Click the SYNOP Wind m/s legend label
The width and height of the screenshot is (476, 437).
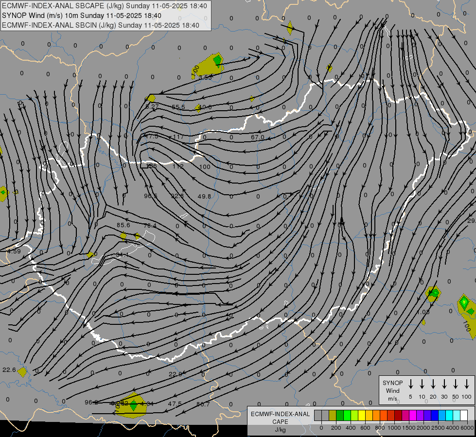pyautogui.click(x=392, y=390)
